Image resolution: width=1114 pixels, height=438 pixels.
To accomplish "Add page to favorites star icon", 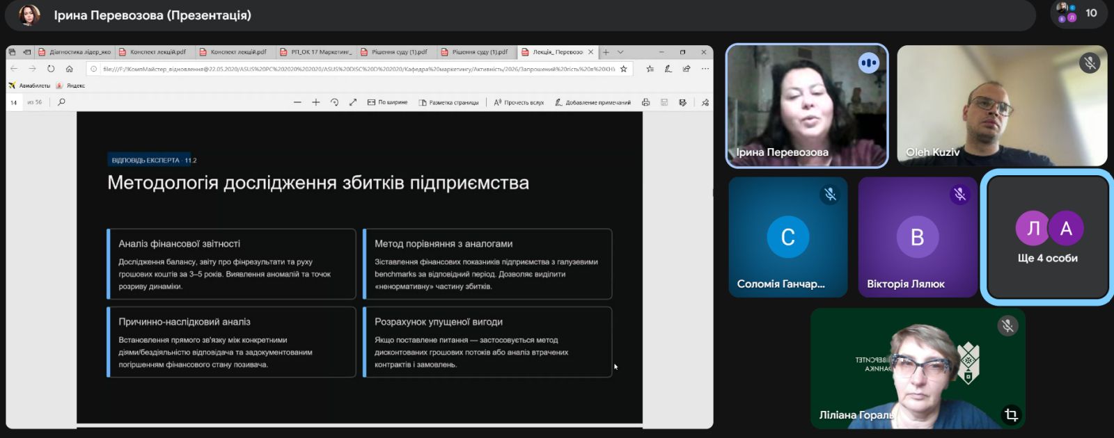I will pos(623,69).
